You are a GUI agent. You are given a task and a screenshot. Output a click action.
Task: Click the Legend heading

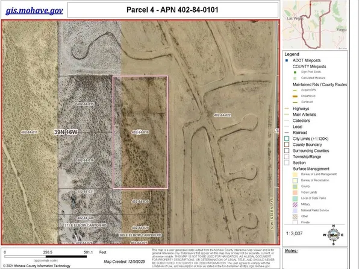[292, 54]
